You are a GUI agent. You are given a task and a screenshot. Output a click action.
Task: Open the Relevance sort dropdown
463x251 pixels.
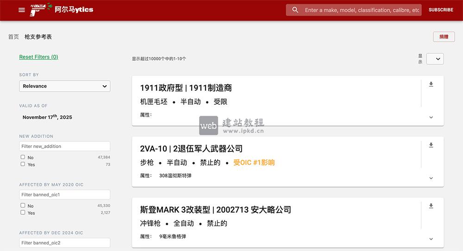tap(65, 86)
